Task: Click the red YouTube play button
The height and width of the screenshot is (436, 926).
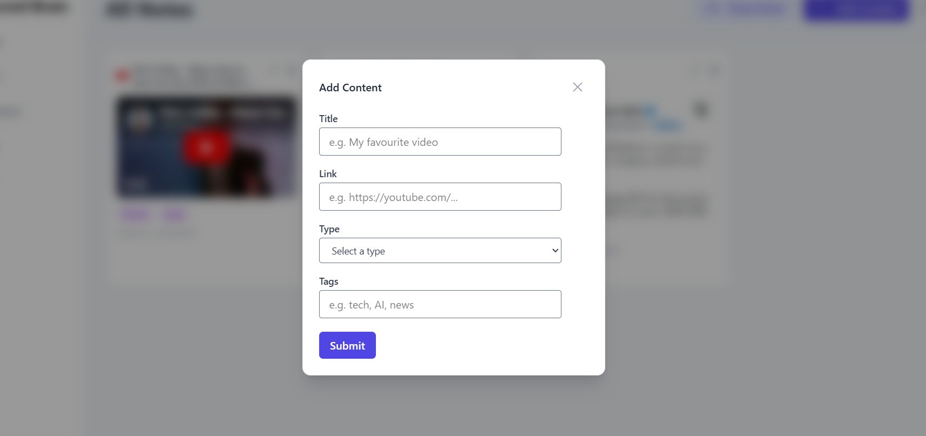Action: coord(206,146)
